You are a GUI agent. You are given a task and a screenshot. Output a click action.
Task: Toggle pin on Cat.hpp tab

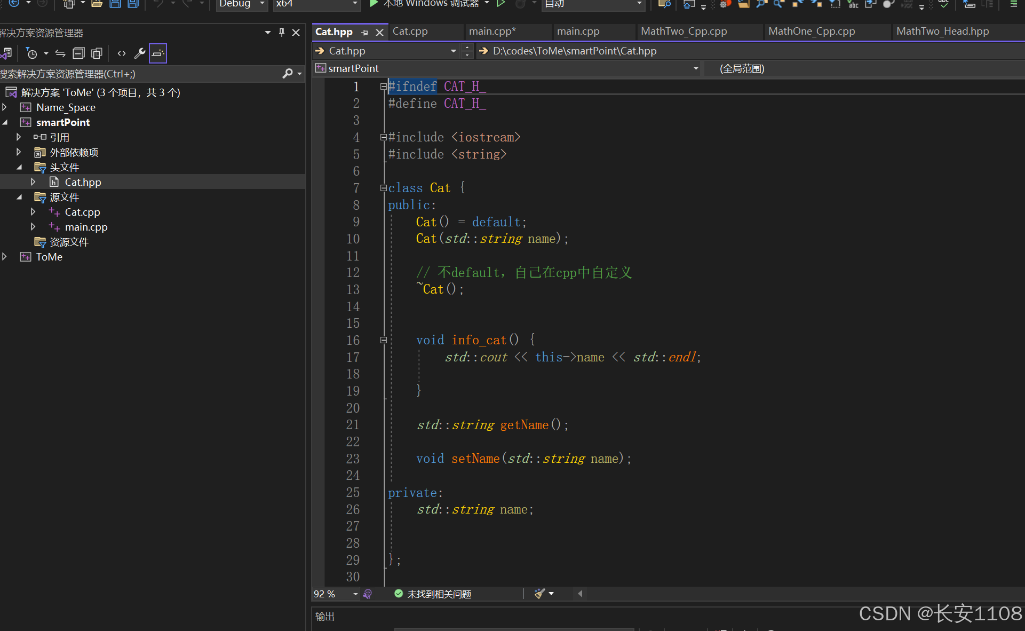pos(365,33)
